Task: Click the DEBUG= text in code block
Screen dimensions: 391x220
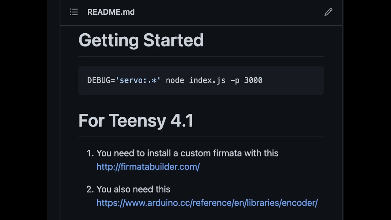Action: click(x=101, y=80)
